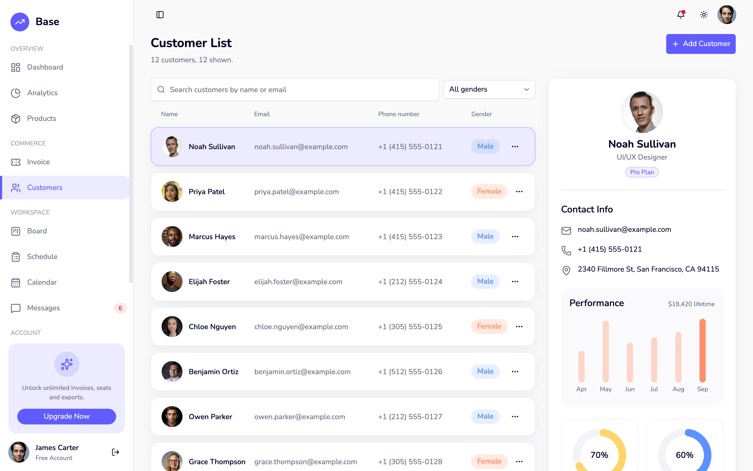
Task: Click the Male badge for Elijah Foster
Action: click(x=485, y=282)
